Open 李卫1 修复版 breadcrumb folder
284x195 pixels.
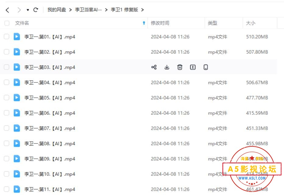(x=124, y=10)
